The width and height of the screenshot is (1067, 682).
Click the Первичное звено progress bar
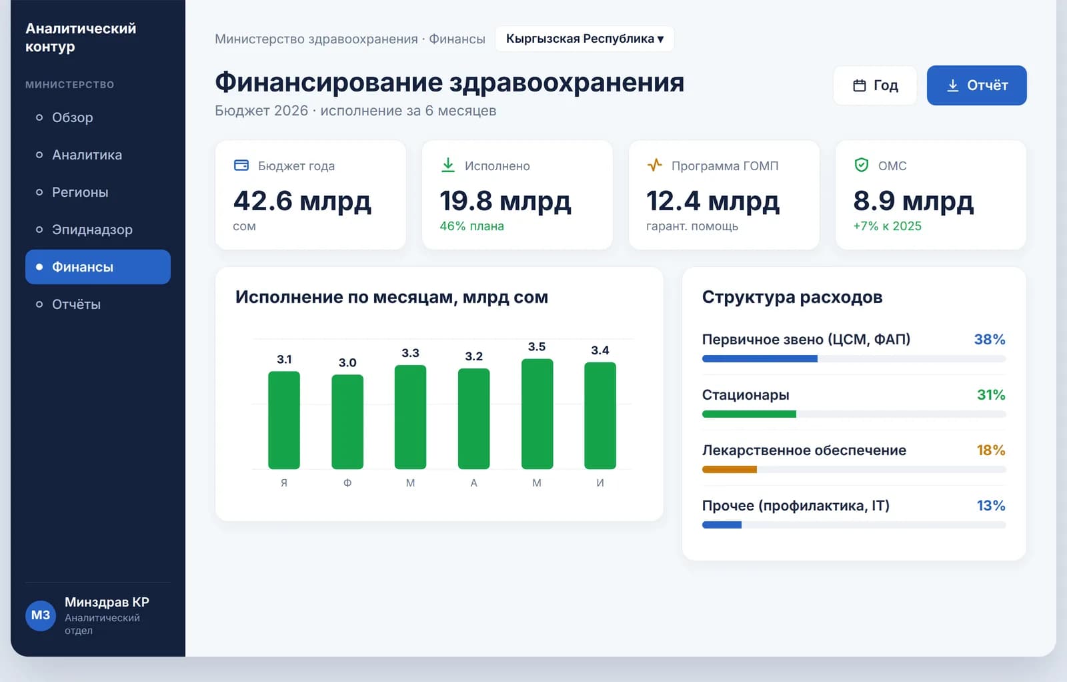[x=854, y=359]
